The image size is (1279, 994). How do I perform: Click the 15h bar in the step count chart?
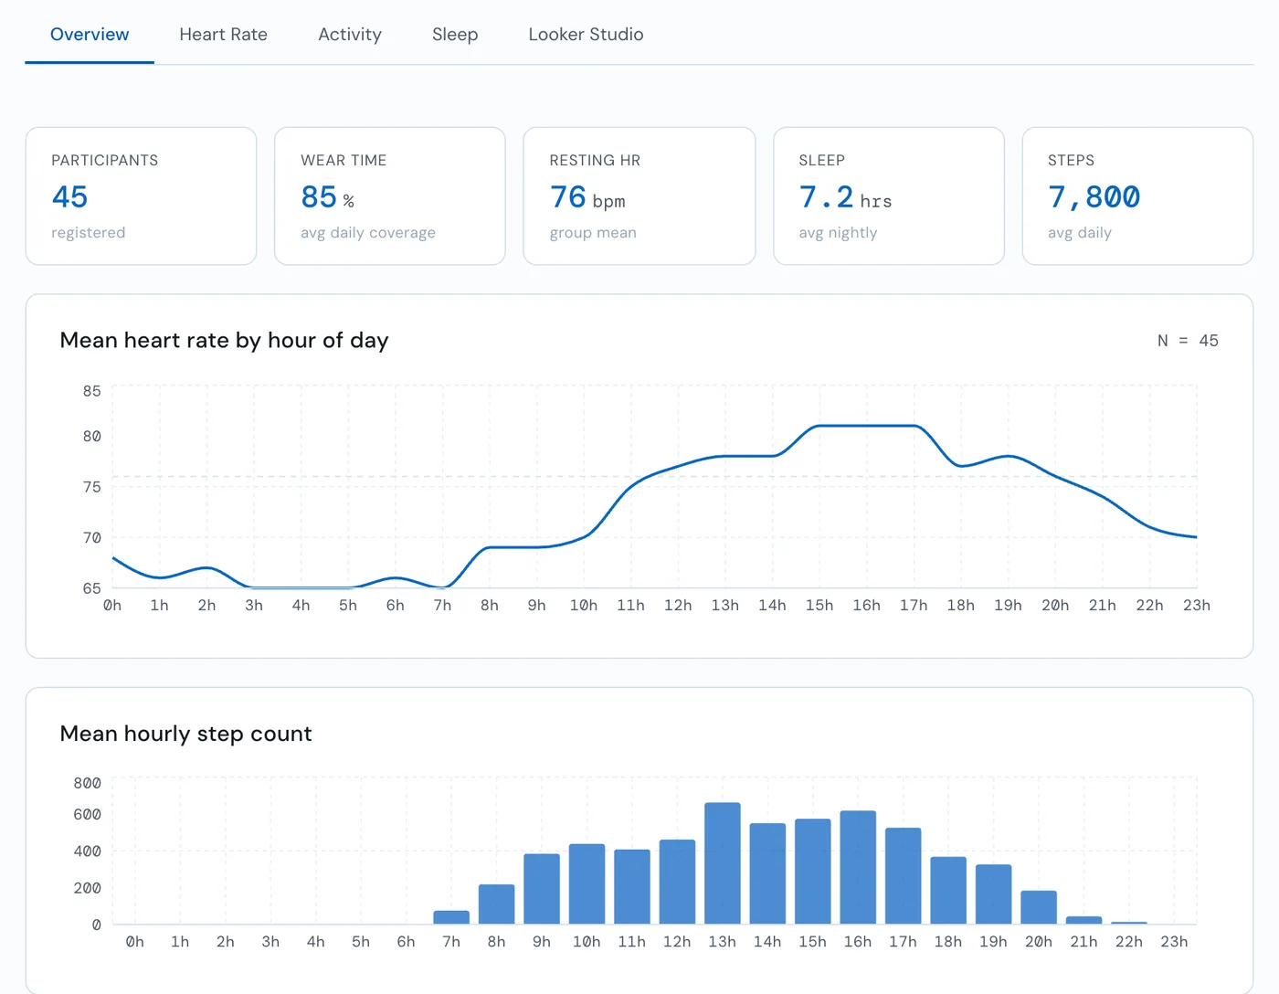pyautogui.click(x=812, y=872)
